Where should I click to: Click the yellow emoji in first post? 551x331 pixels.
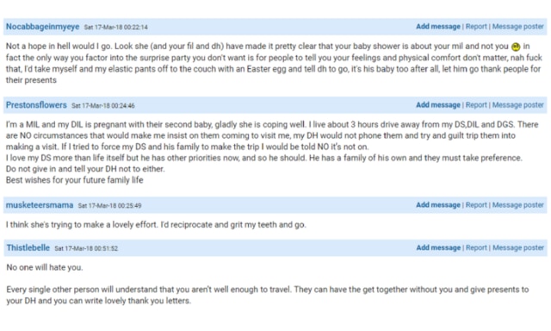516,47
